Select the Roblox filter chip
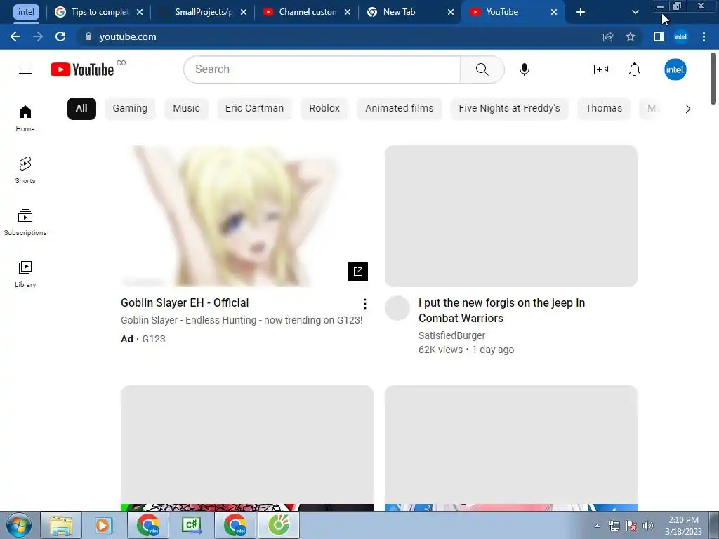Viewport: 719px width, 539px height. 324,109
